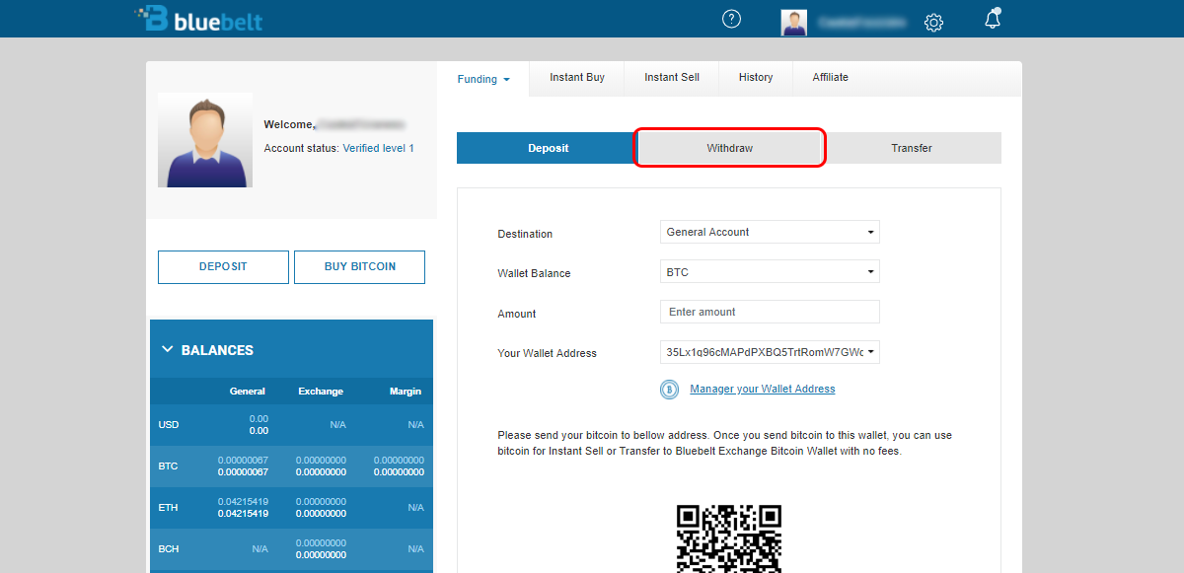The image size is (1184, 573).
Task: Open the Your Wallet Address dropdown
Action: [x=770, y=352]
